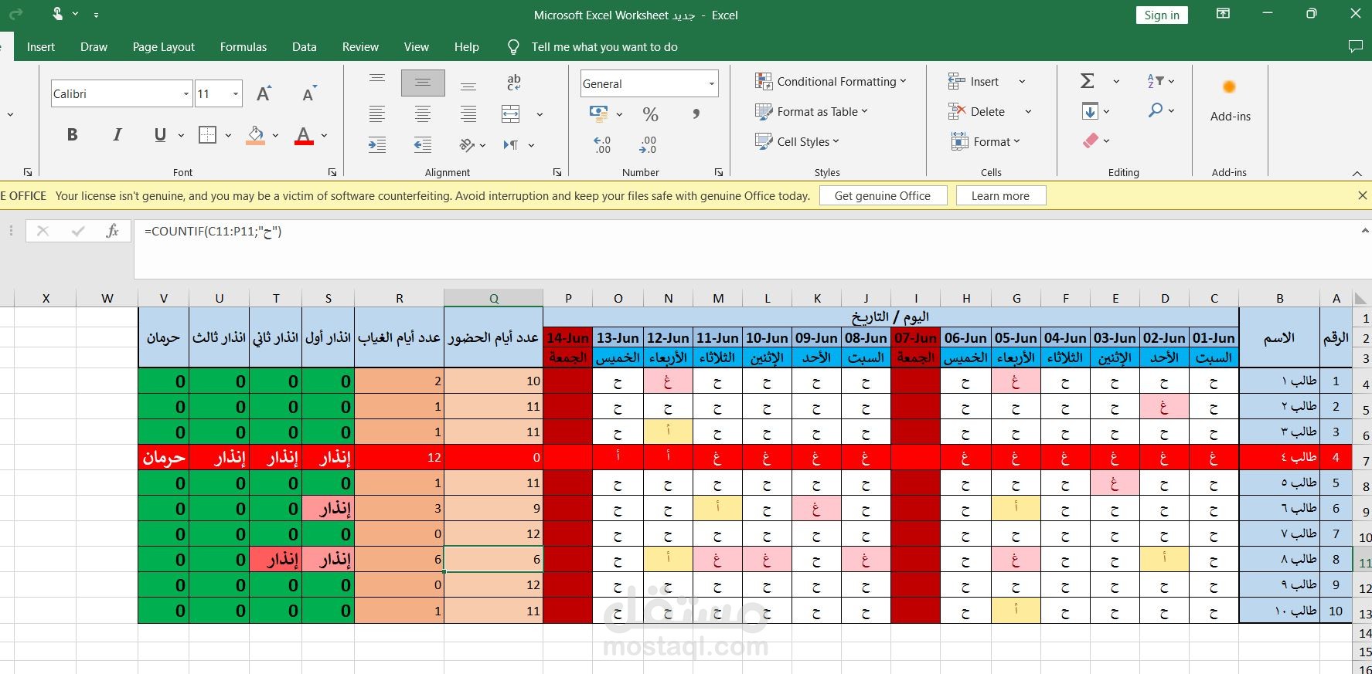Select Bottom Align icon
Viewport: 1372px width, 674px height.
468,86
